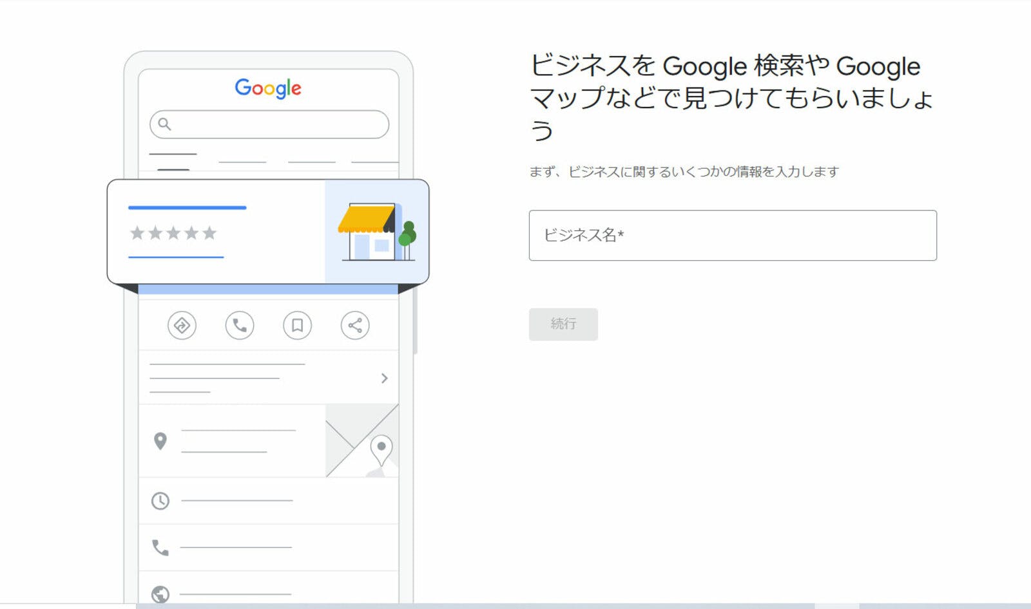Image resolution: width=1031 pixels, height=609 pixels.
Task: Click the phone handset icon below the clock
Action: (160, 547)
